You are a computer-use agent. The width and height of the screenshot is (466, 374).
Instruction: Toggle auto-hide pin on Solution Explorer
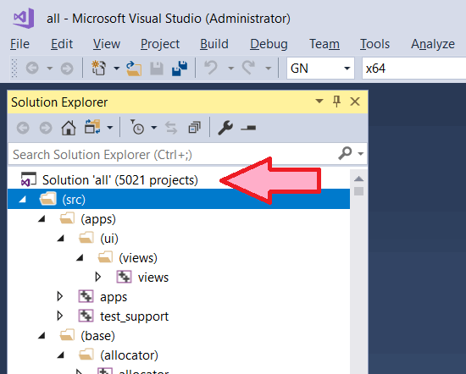pos(336,102)
